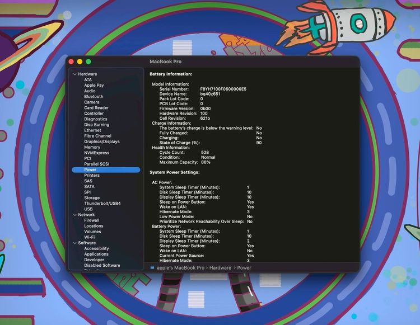Open Applications under Software

point(96,254)
